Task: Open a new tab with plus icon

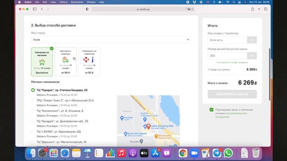Action: 259,9
